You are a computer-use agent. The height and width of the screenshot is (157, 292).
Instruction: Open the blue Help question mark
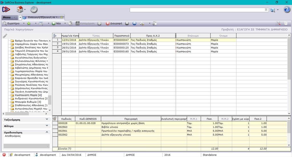(x=287, y=9)
